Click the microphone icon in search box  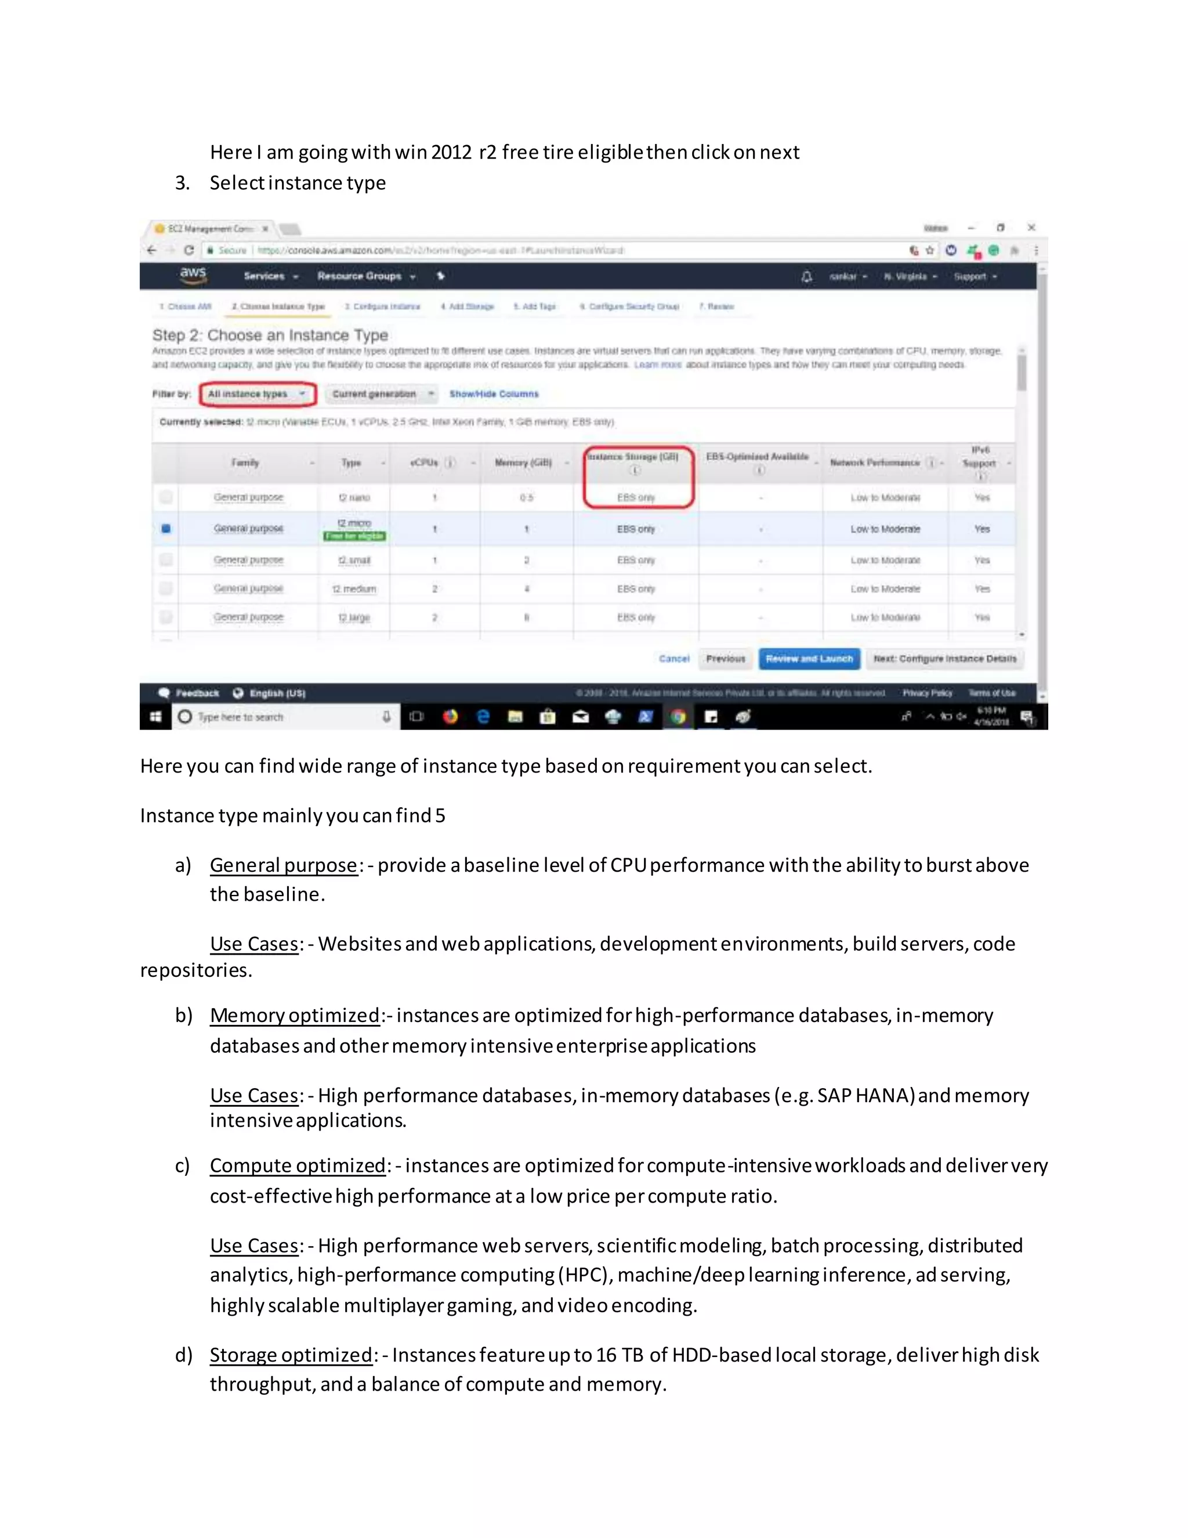(386, 717)
